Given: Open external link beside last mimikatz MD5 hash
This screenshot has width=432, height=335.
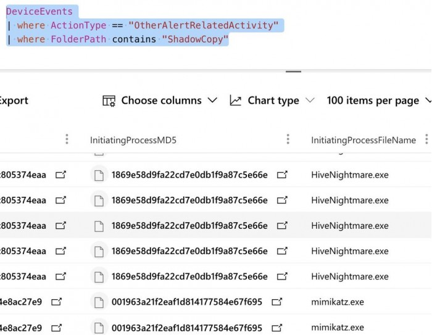Looking at the screenshot, I should tap(277, 327).
